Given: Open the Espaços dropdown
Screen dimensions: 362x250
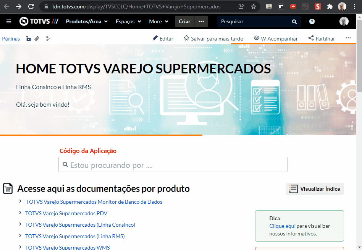Looking at the screenshot, I should (x=128, y=21).
